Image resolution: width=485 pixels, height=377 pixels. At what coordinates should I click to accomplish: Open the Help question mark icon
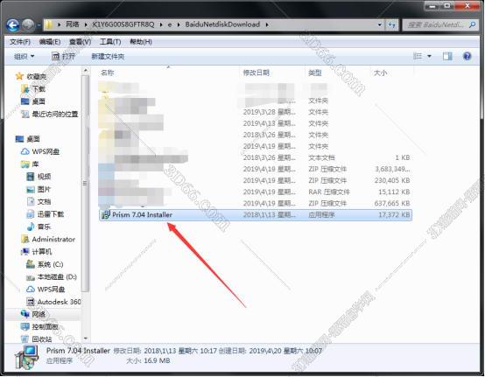467,56
